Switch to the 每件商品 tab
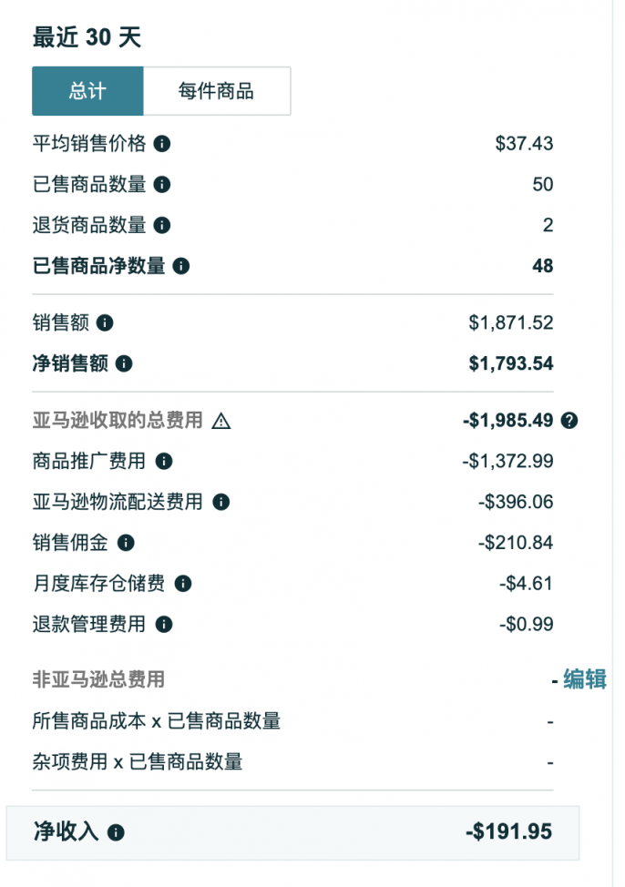 (x=217, y=91)
